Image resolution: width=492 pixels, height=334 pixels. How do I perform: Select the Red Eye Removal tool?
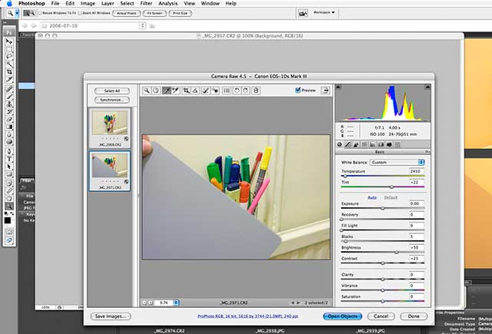pyautogui.click(x=215, y=91)
